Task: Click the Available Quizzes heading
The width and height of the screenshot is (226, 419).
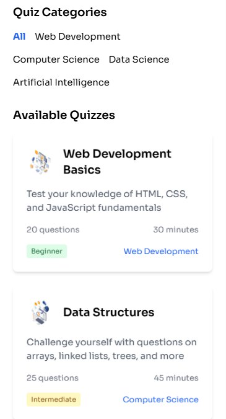Action: click(64, 115)
